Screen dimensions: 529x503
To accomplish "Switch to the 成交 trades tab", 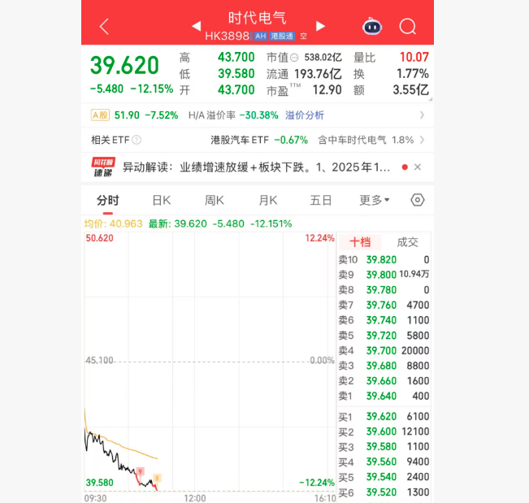I will click(x=407, y=242).
